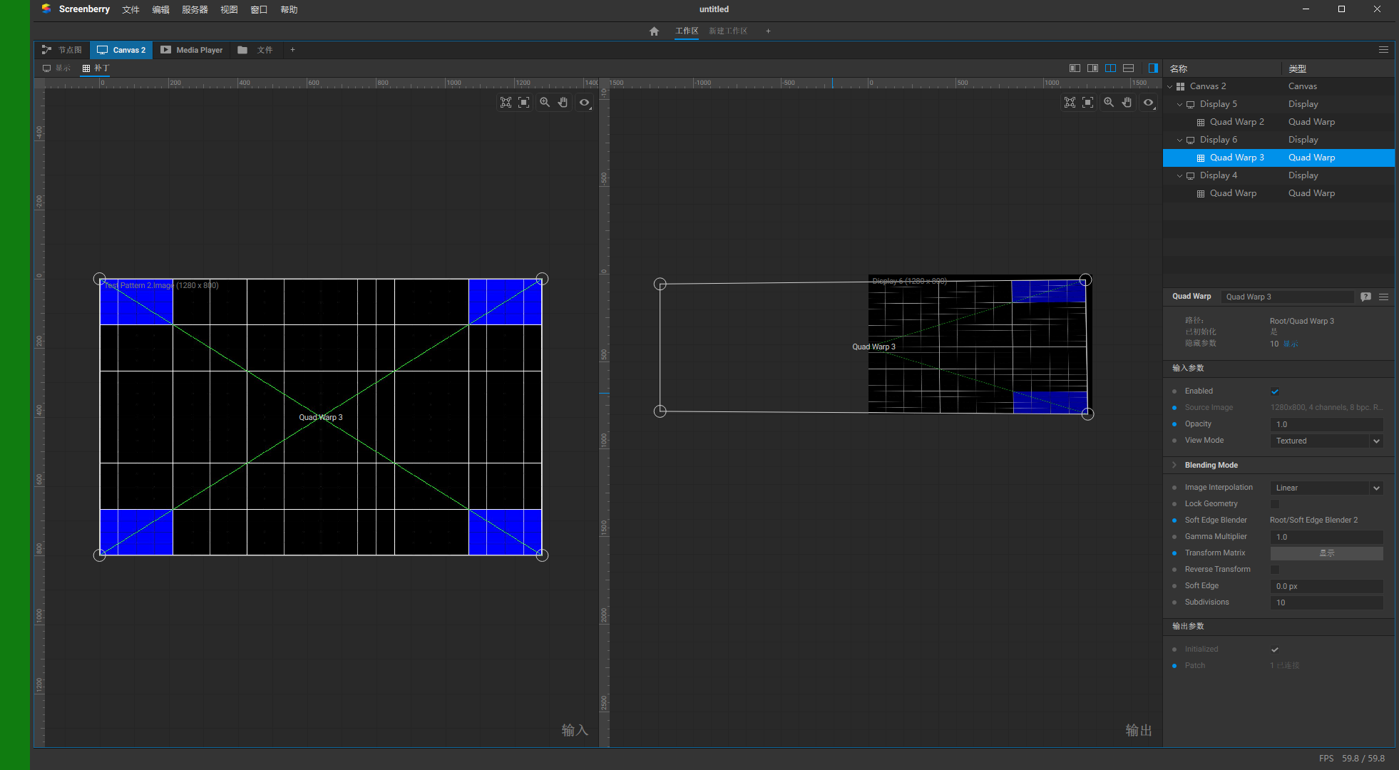Enable the Lock Geometry checkbox
The image size is (1399, 770).
tap(1275, 504)
